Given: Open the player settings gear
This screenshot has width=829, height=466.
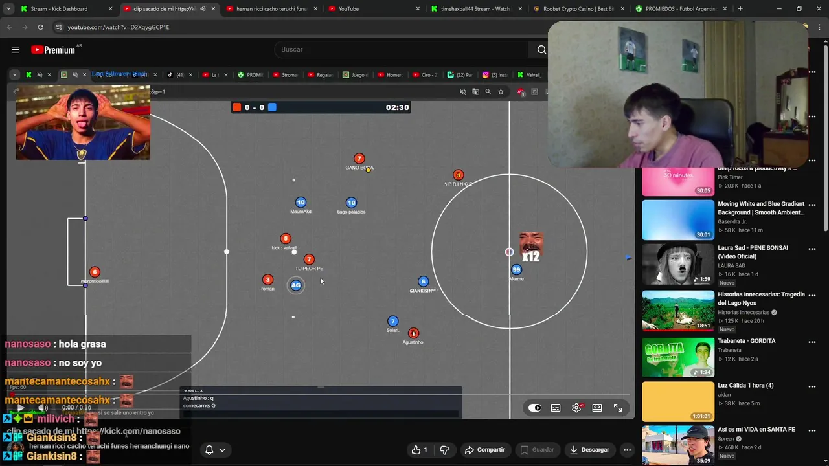Looking at the screenshot, I should [x=576, y=408].
